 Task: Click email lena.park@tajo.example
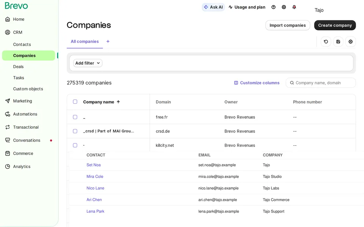(218, 211)
